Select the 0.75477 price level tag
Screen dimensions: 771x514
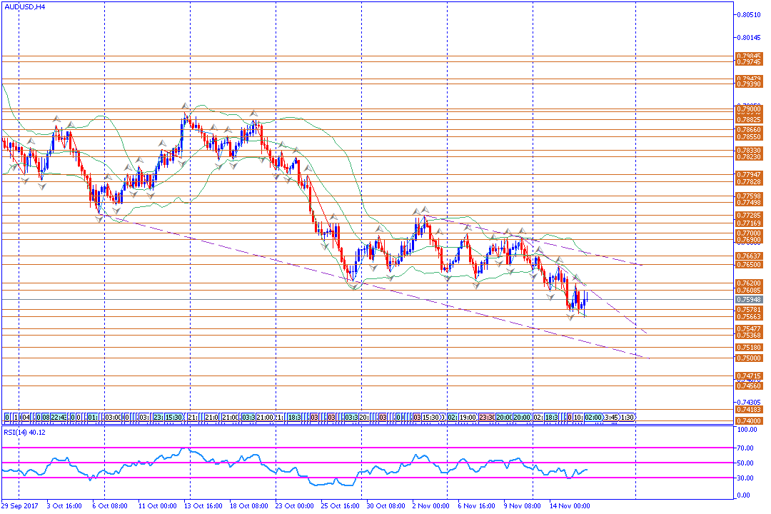[x=748, y=328]
